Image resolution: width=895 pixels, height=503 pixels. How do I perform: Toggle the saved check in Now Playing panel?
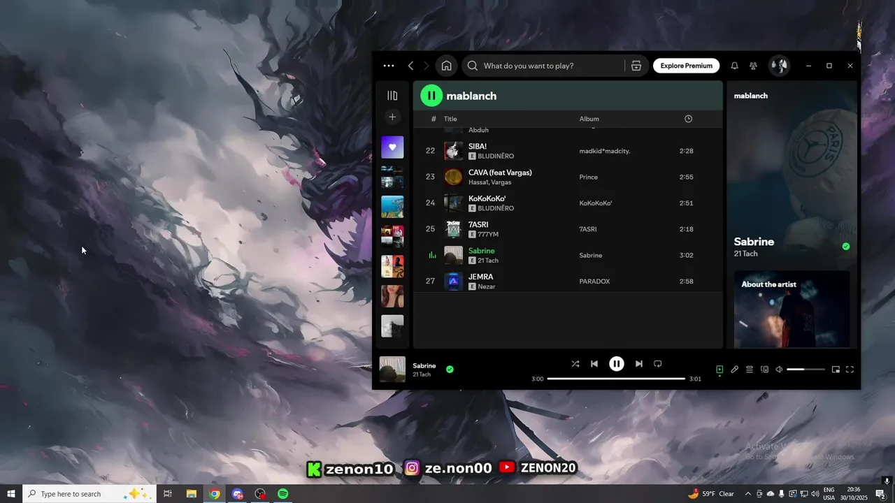(x=845, y=246)
